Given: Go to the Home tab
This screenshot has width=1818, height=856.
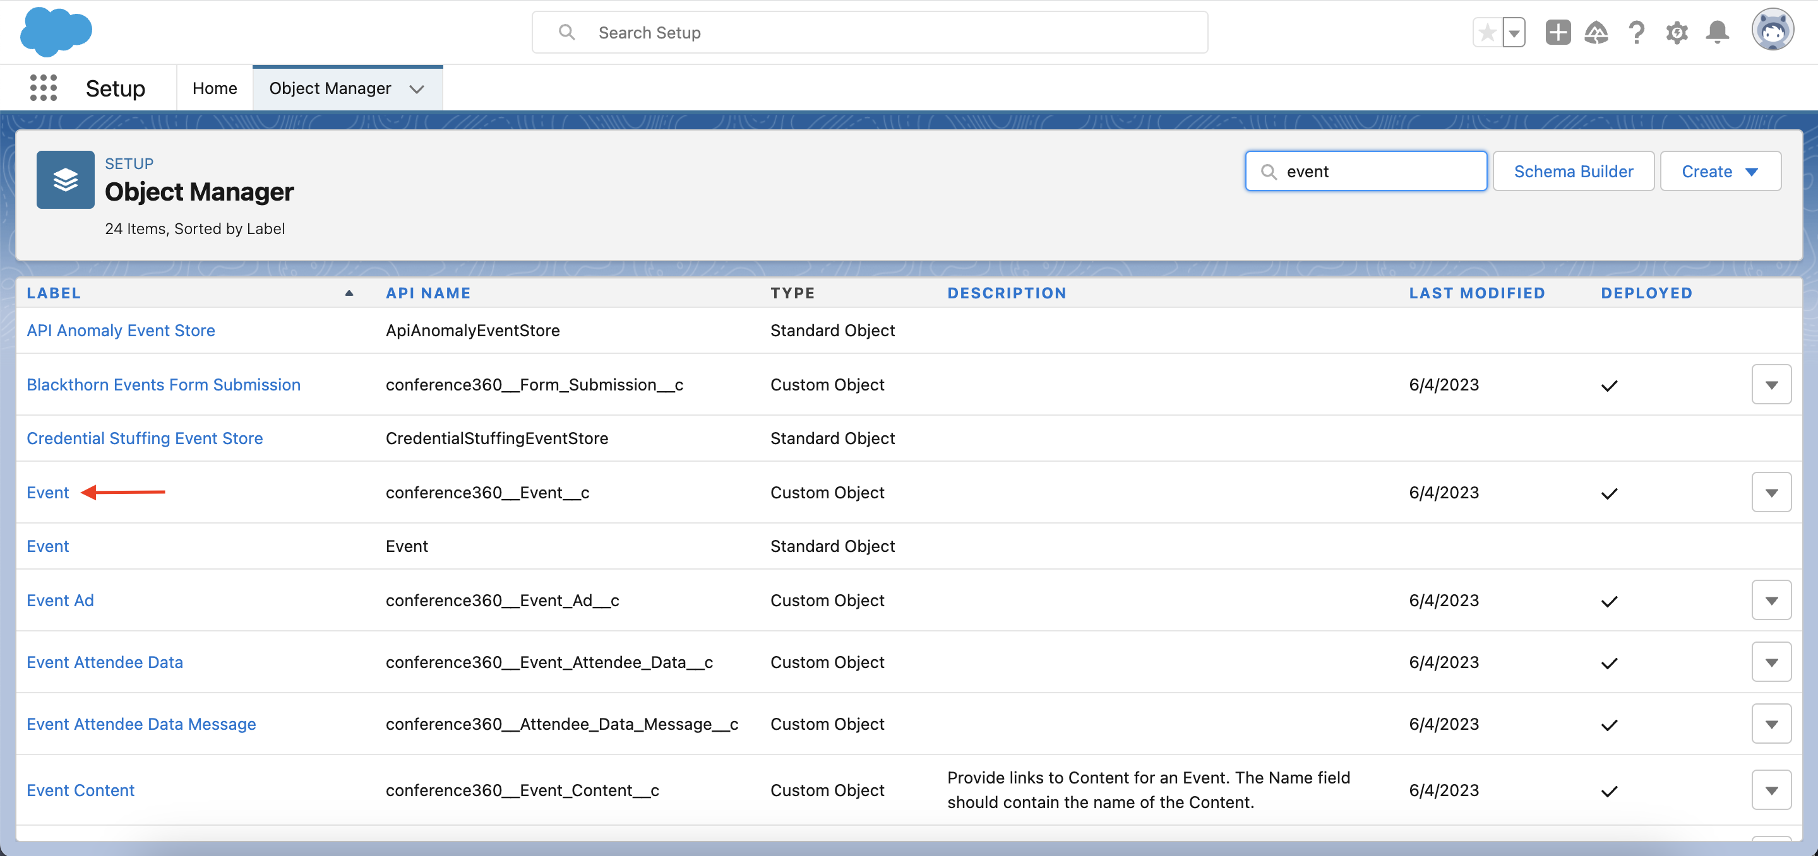Looking at the screenshot, I should pyautogui.click(x=215, y=88).
